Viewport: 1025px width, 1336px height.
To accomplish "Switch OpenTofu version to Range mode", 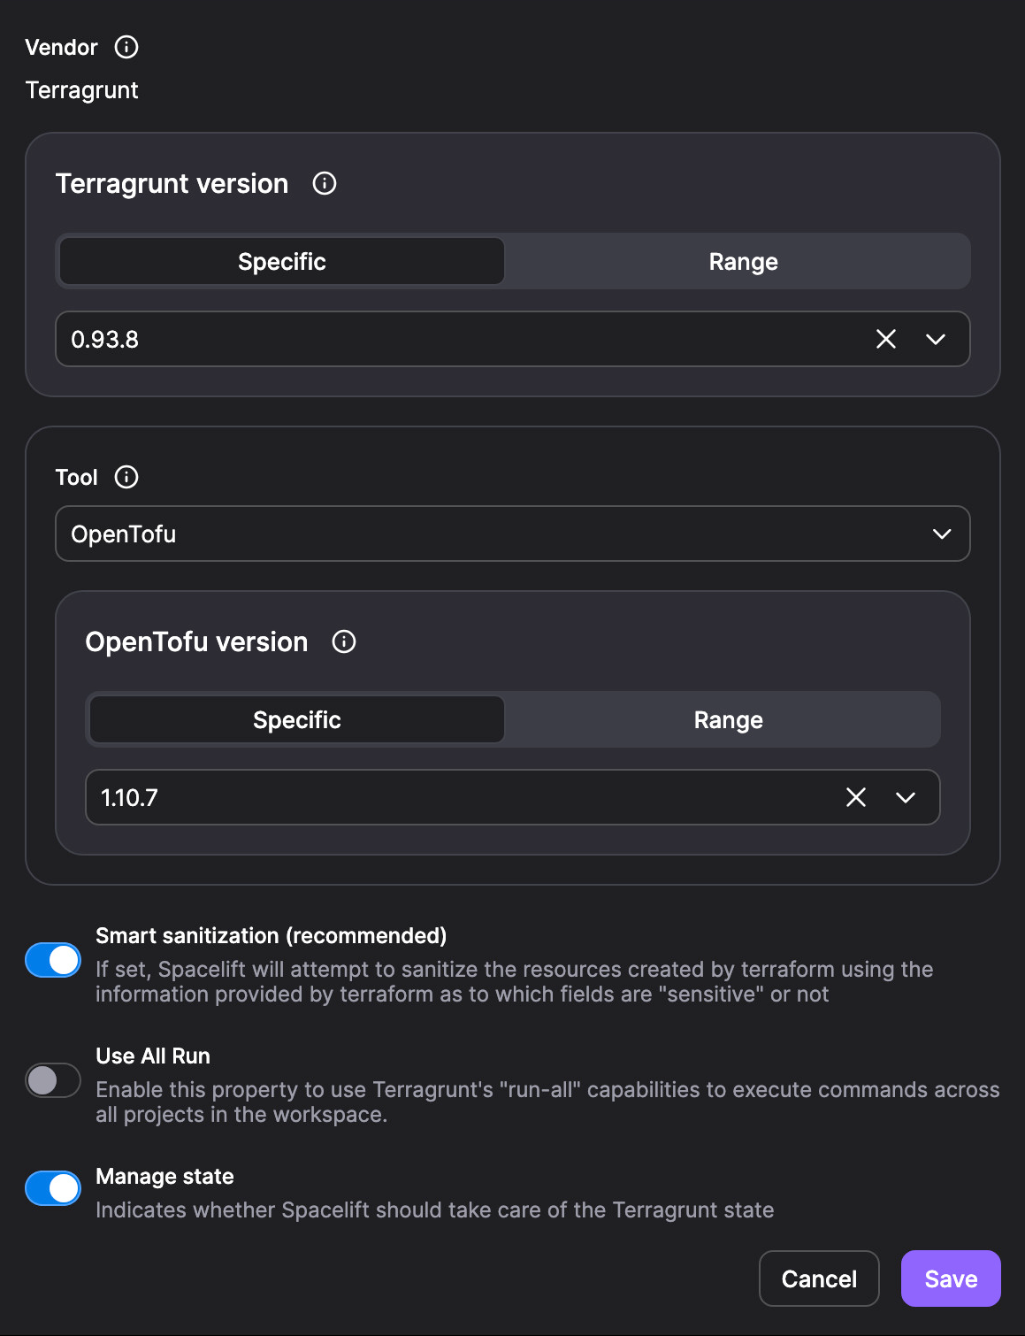I will 726,719.
